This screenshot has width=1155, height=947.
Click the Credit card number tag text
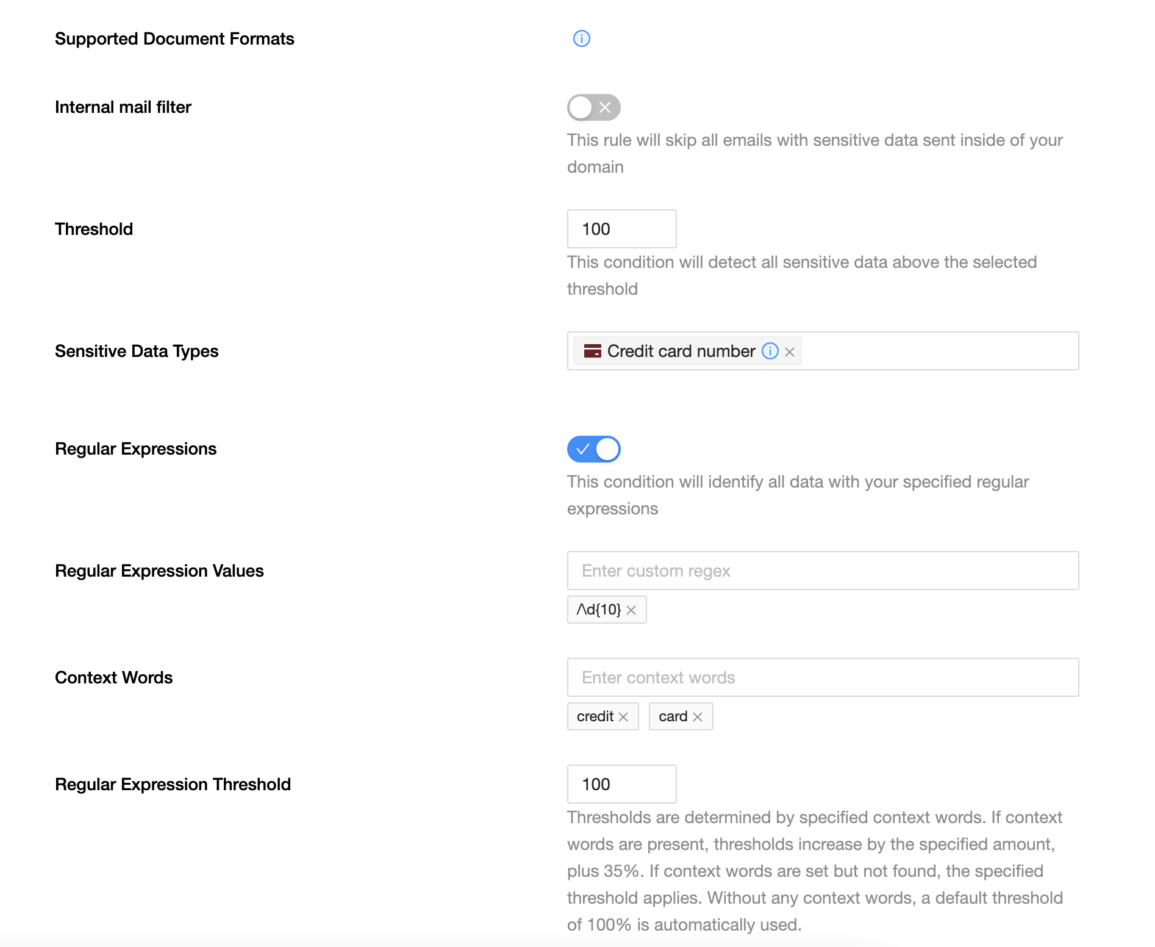pos(681,351)
